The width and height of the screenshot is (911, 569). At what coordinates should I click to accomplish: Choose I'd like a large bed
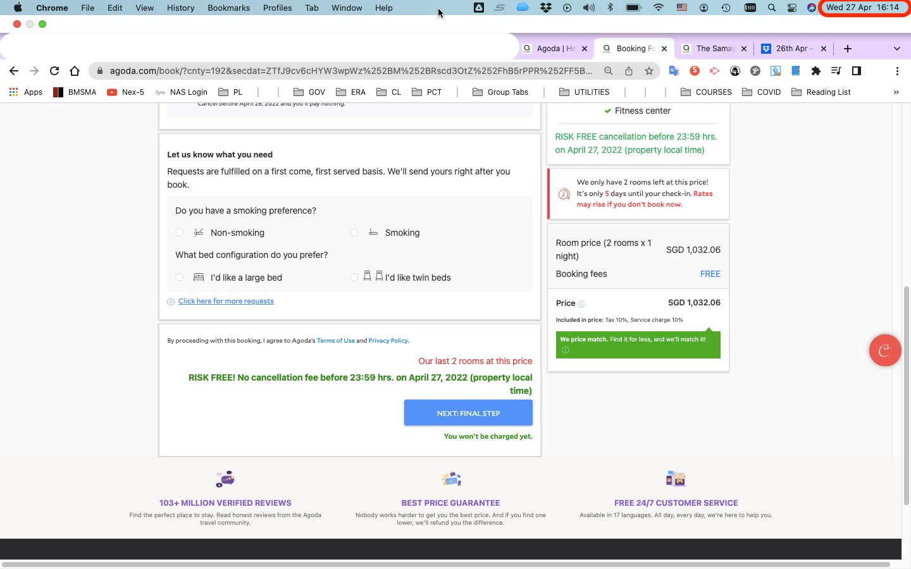coord(180,278)
